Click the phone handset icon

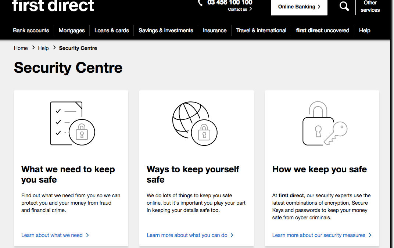click(200, 3)
